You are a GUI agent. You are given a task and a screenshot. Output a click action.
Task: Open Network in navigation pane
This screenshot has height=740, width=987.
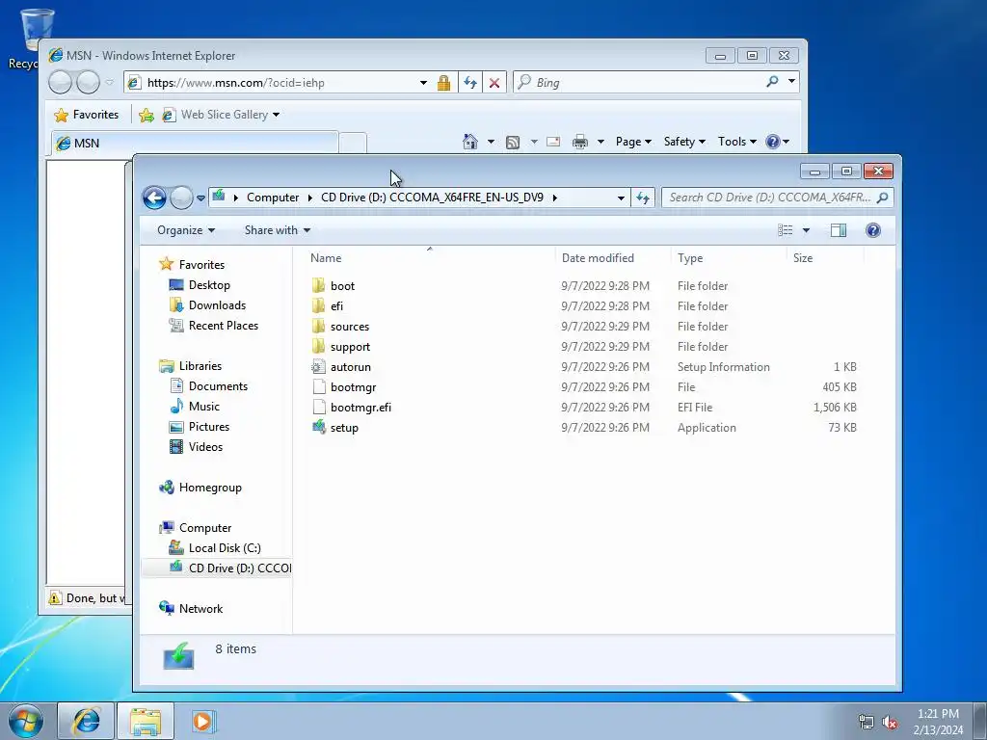200,609
